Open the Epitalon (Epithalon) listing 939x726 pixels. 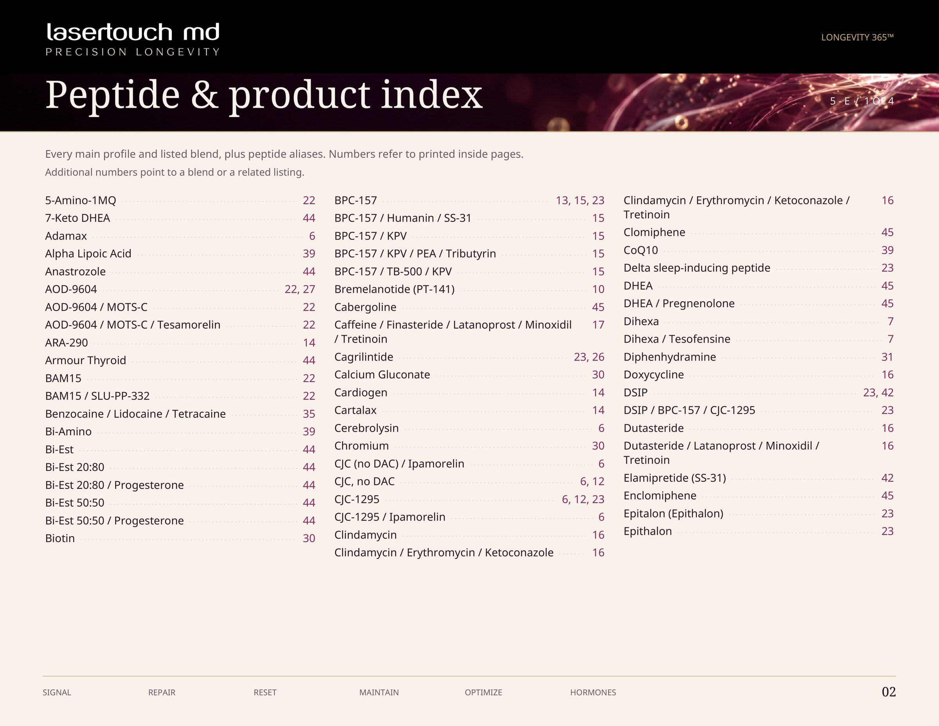click(x=759, y=513)
